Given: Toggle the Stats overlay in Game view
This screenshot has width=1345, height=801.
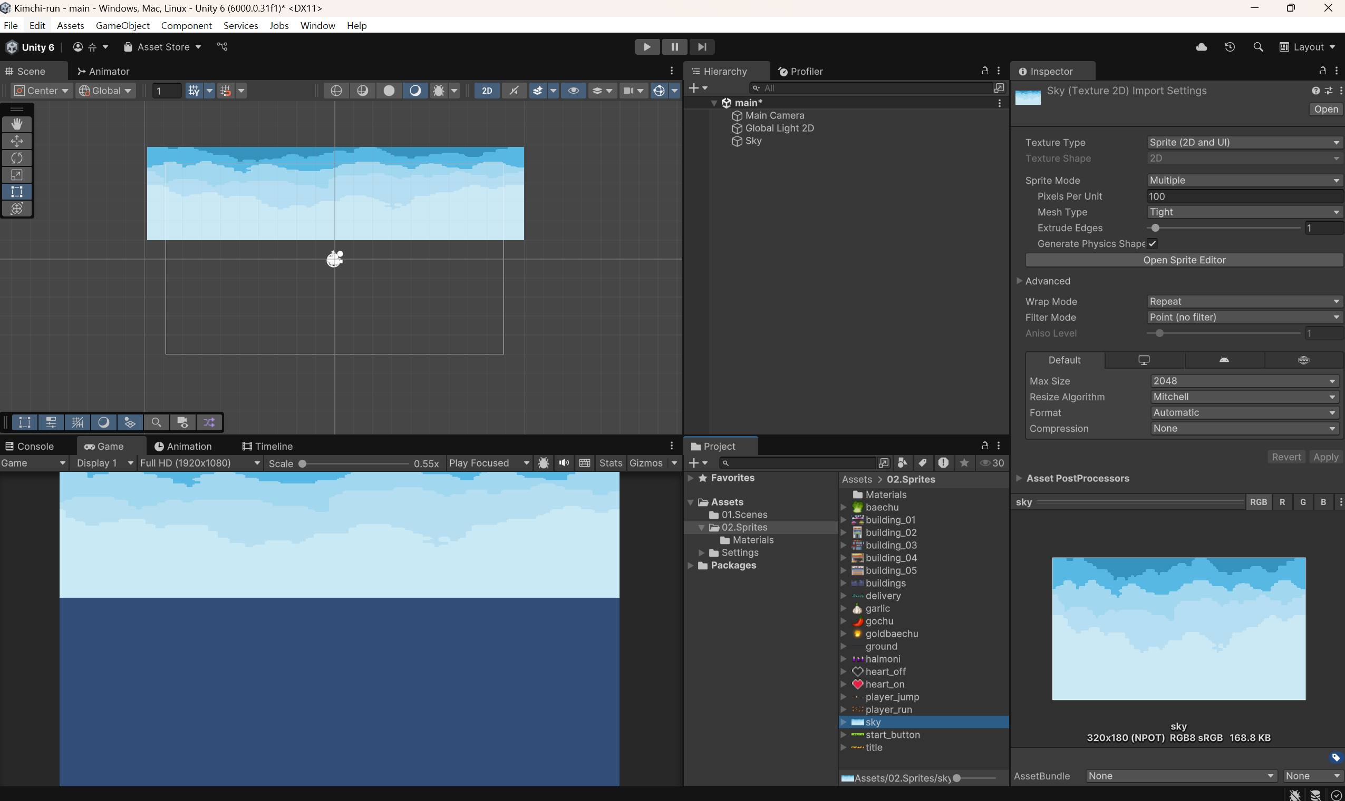Looking at the screenshot, I should 610,463.
